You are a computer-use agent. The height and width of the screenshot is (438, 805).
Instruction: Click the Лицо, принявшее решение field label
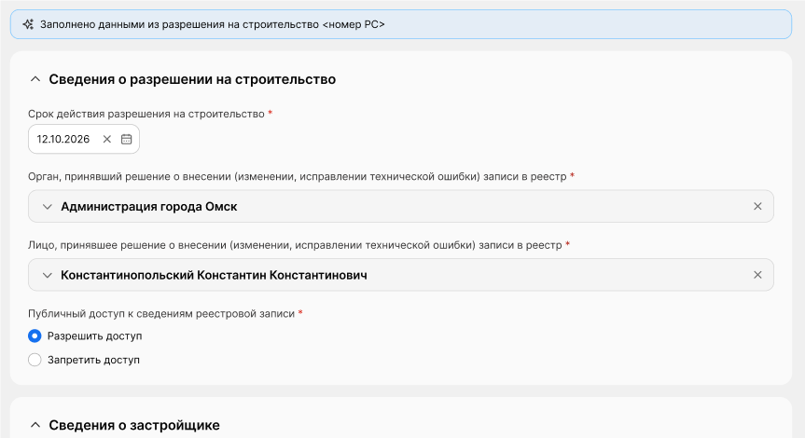[x=295, y=245]
